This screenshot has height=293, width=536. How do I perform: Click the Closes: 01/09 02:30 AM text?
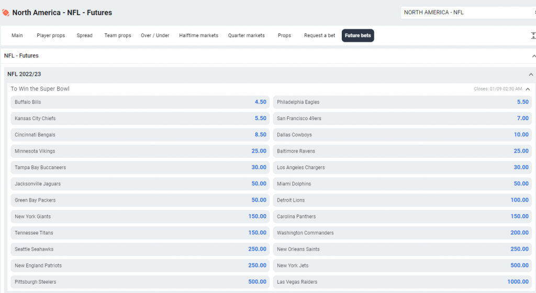point(498,89)
